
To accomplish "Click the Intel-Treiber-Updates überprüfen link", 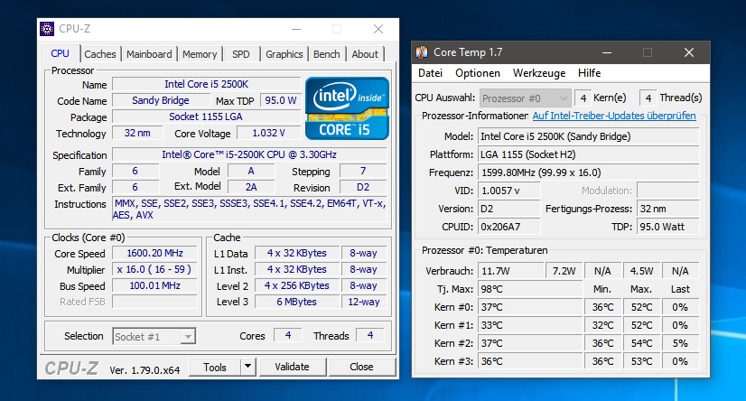I will (x=614, y=116).
